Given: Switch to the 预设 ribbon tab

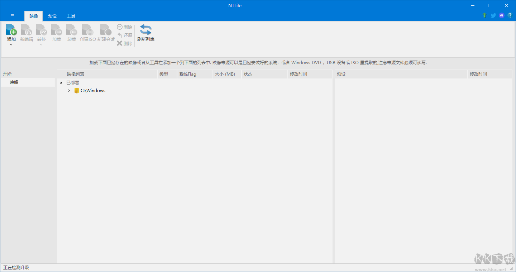Looking at the screenshot, I should (52, 16).
